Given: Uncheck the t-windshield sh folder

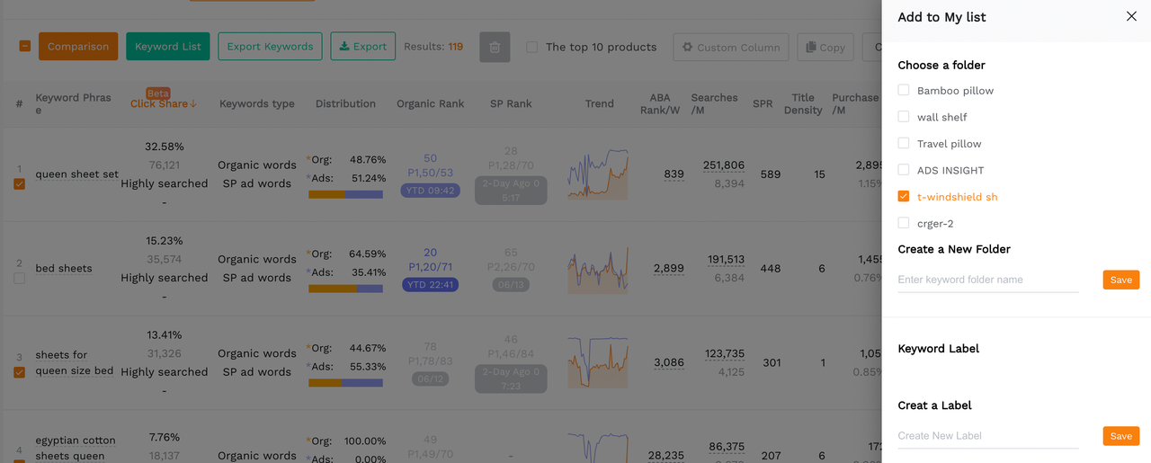Looking at the screenshot, I should [904, 197].
